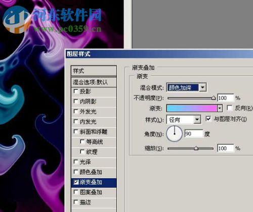Select the 斜面和浮雕 row label

click(x=94, y=132)
